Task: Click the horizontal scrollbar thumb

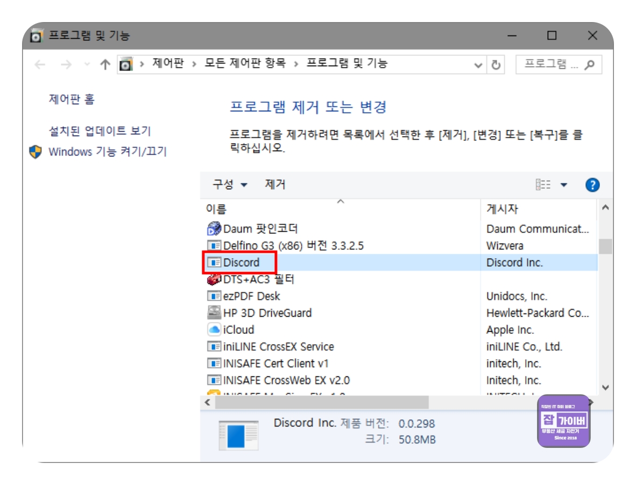Action: coord(322,402)
